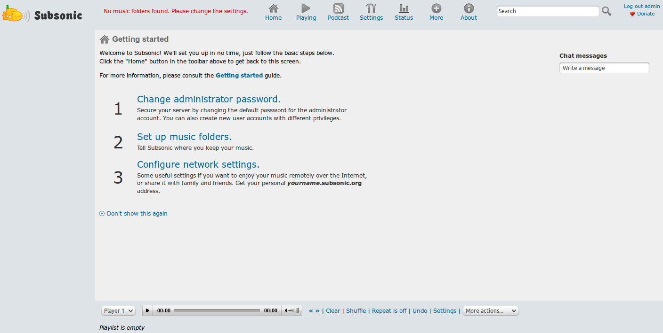
Task: Go to Home via house icon
Action: coord(273,8)
